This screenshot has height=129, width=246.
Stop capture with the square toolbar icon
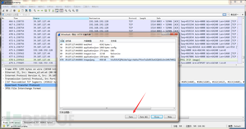pyautogui.click(x=7, y=10)
